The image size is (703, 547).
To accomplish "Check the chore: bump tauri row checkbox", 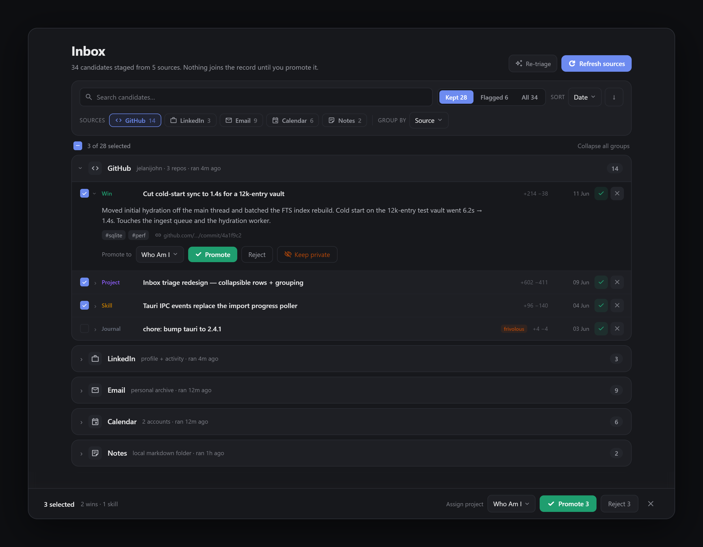I will [x=84, y=328].
